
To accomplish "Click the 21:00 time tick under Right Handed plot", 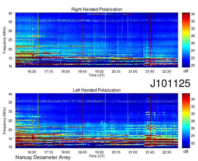I will point(133,71).
